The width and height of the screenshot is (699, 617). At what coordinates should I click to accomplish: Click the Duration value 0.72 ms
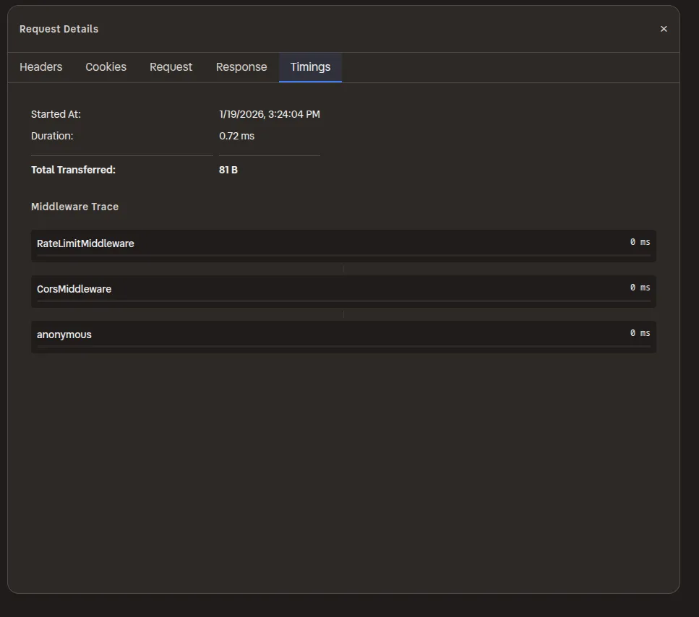click(237, 136)
